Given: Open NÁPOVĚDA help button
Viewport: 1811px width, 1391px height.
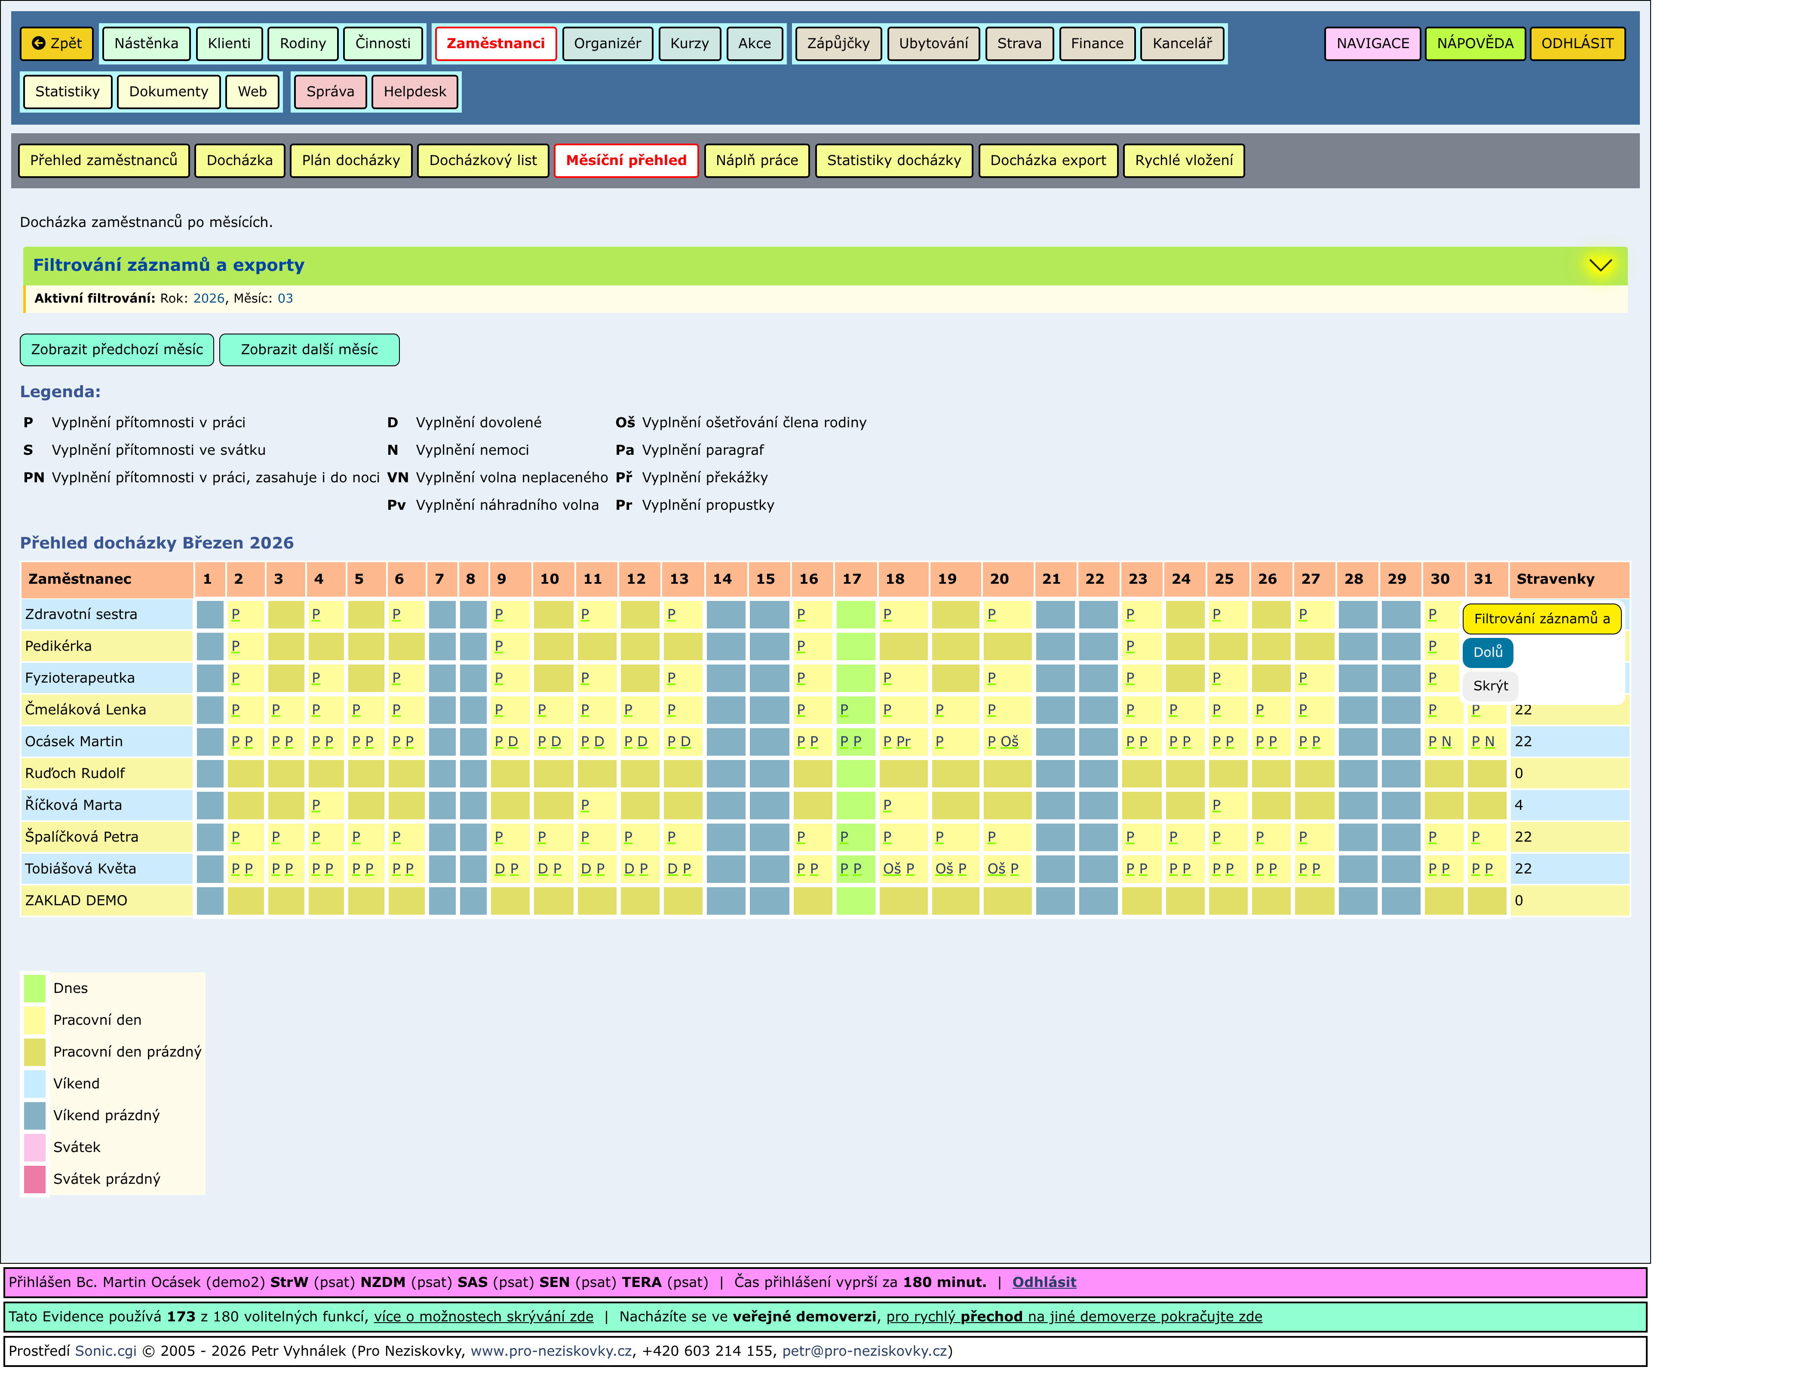Looking at the screenshot, I should (x=1474, y=43).
